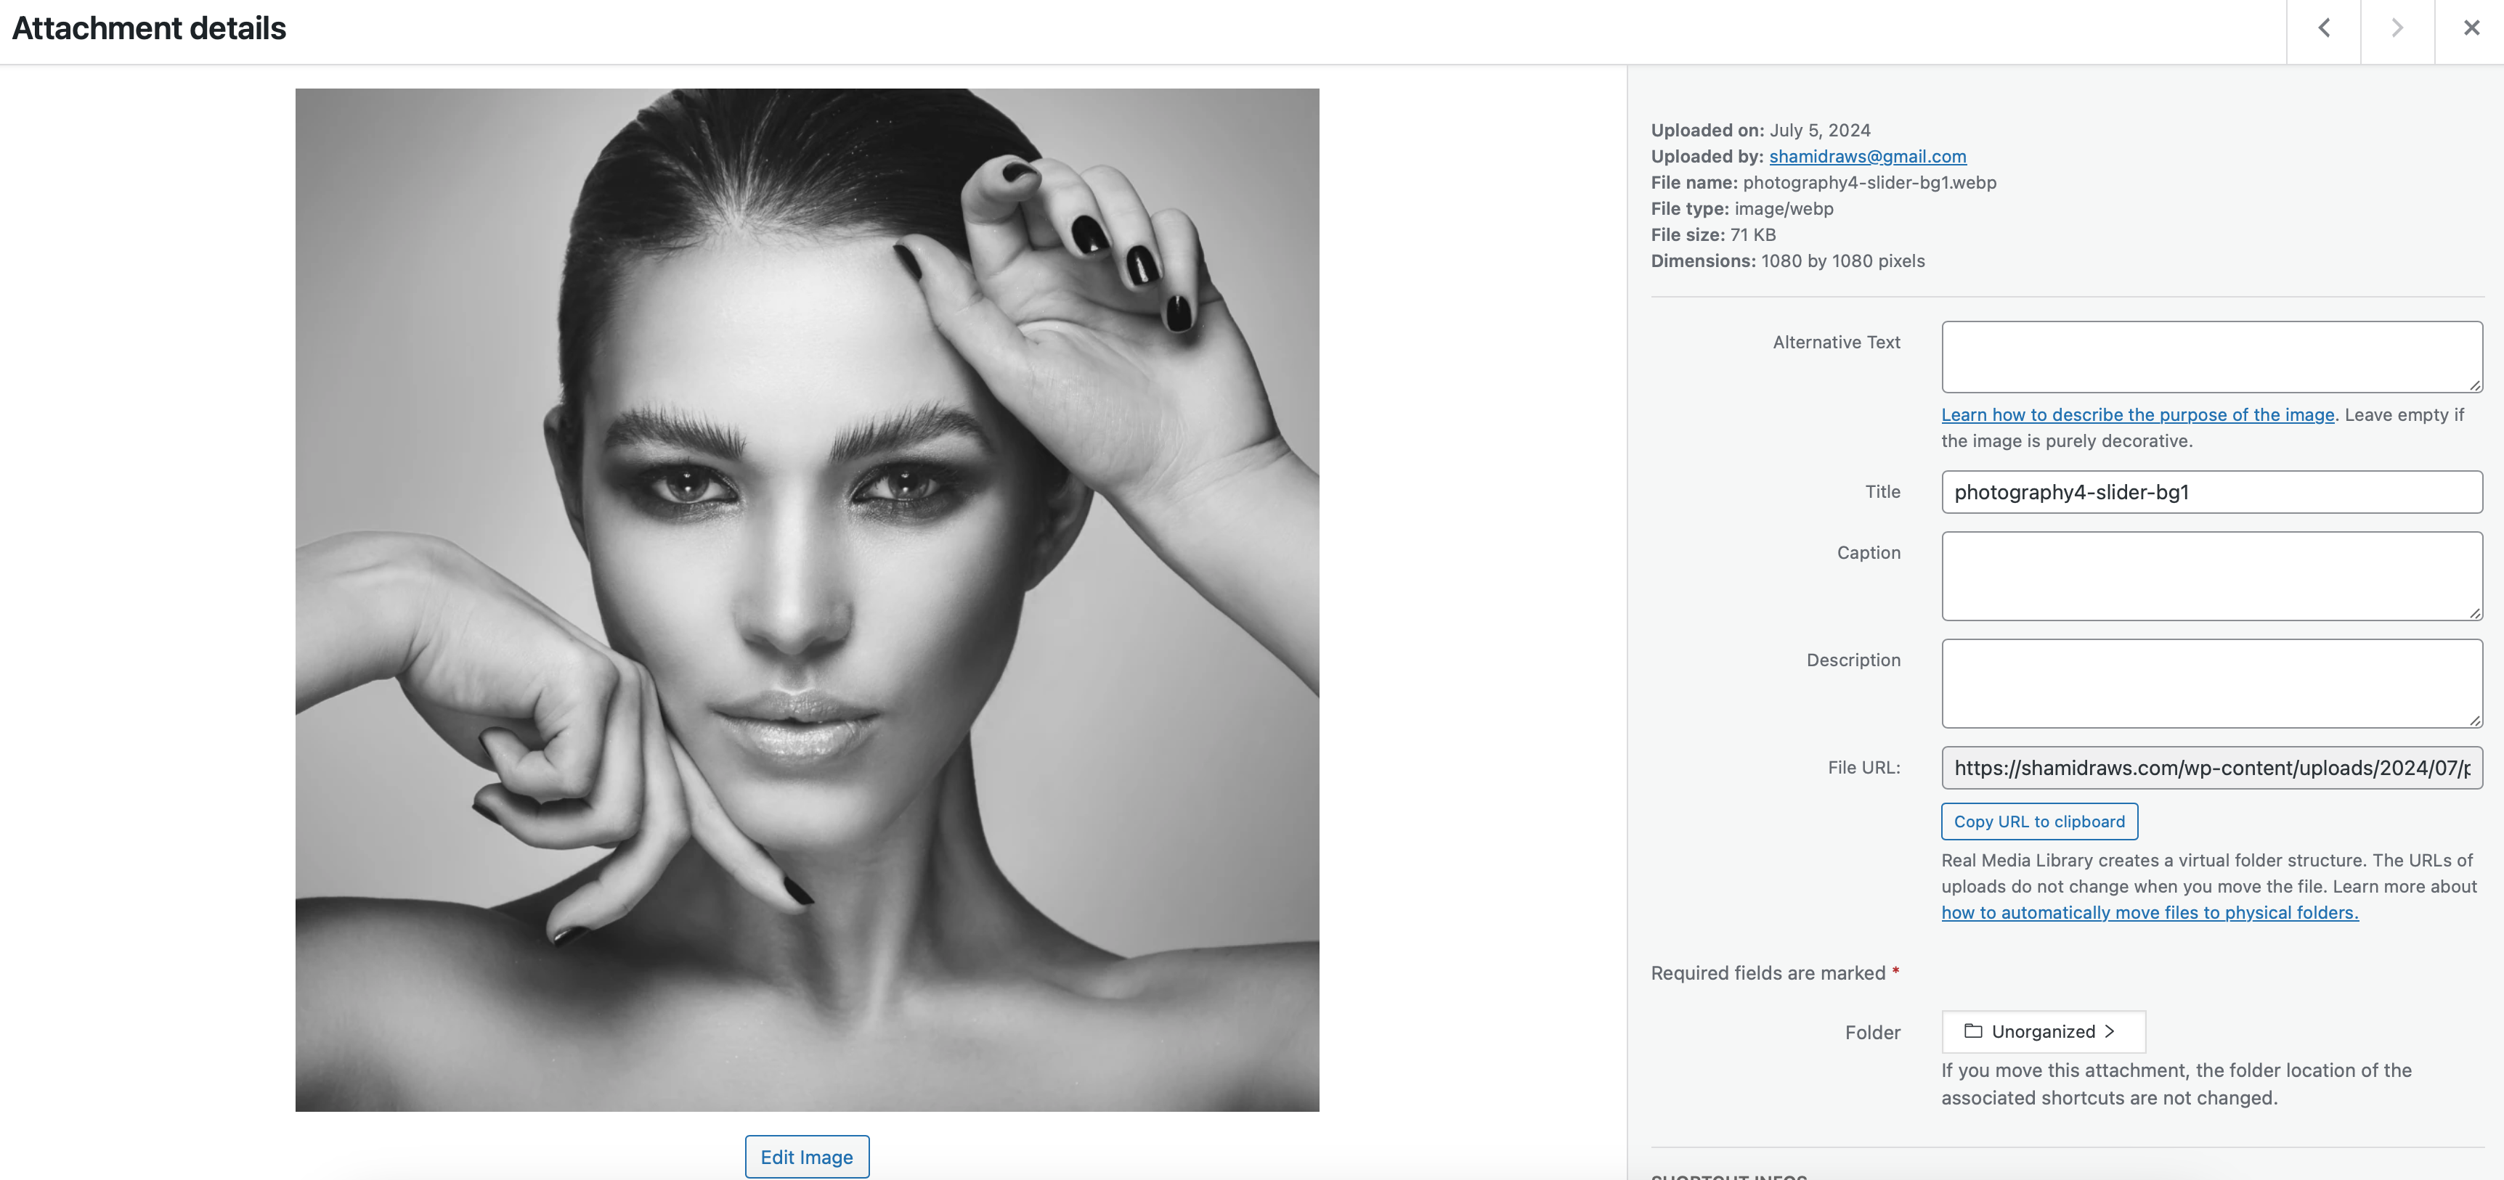Open 'Learn how to describe the purpose' link

click(2137, 414)
